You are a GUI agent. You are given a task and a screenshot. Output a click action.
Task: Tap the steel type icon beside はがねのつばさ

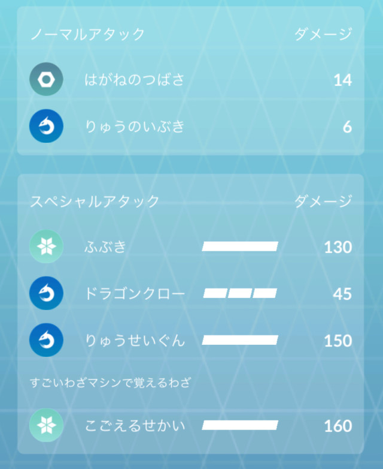coord(46,79)
